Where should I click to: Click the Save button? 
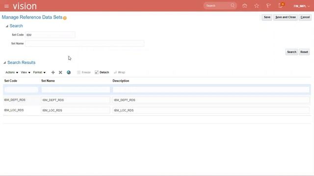pos(267,18)
